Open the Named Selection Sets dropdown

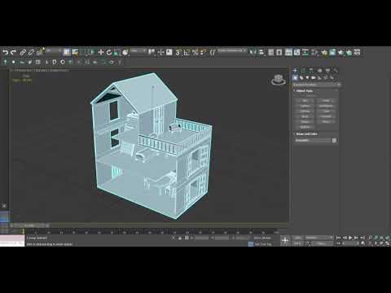point(232,50)
